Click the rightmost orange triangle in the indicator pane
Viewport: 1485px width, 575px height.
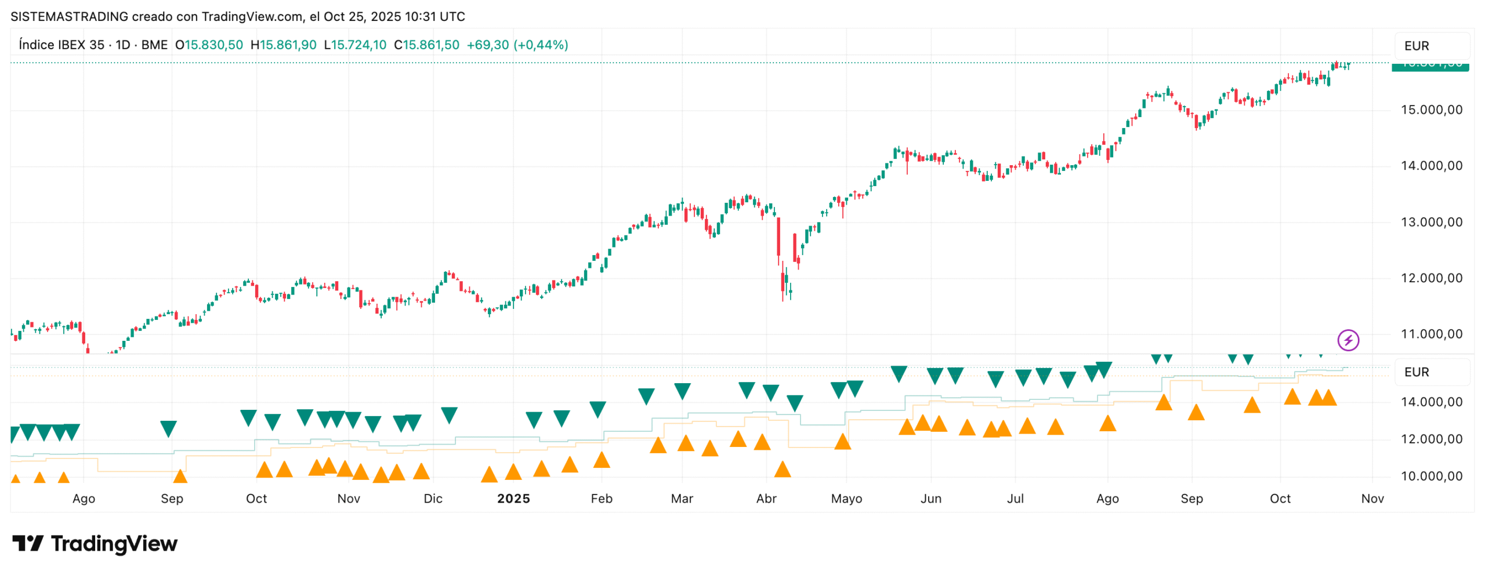tap(1328, 398)
